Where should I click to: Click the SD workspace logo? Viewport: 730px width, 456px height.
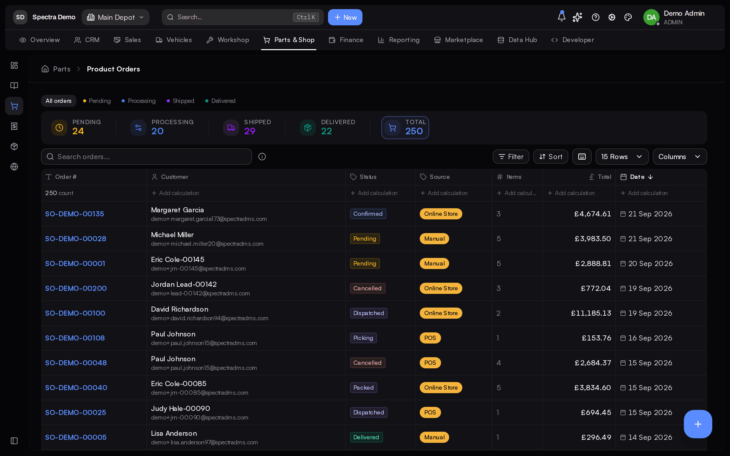[20, 17]
